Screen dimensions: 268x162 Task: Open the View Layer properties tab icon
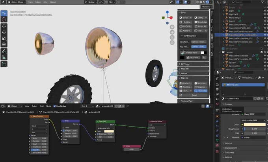[217, 94]
